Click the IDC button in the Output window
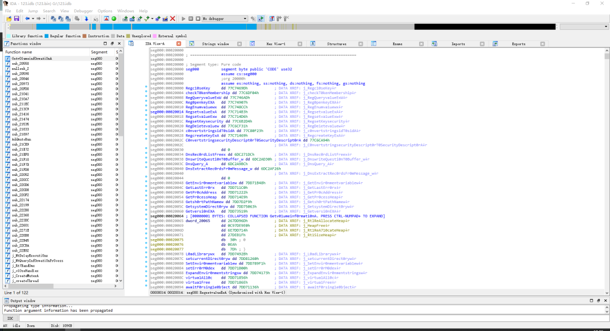The height and width of the screenshot is (331, 610). click(10, 318)
